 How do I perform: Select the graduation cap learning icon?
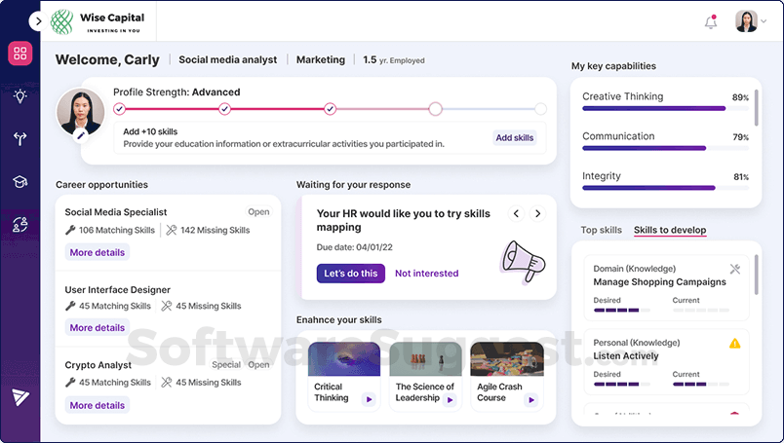tap(20, 181)
